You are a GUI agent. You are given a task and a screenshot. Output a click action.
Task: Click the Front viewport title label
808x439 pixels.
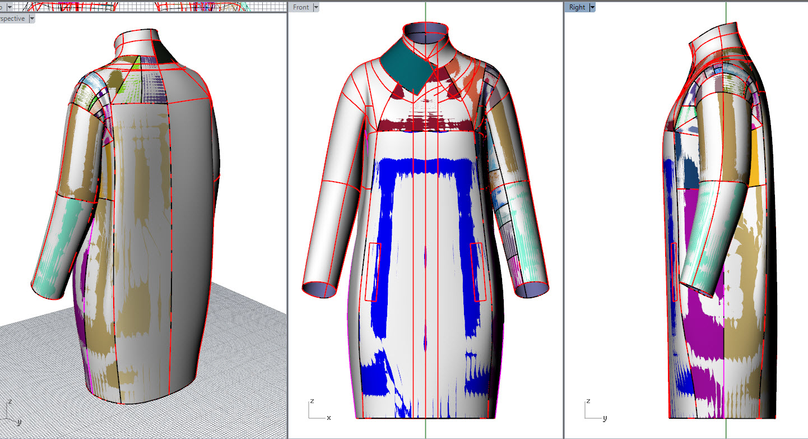click(301, 7)
